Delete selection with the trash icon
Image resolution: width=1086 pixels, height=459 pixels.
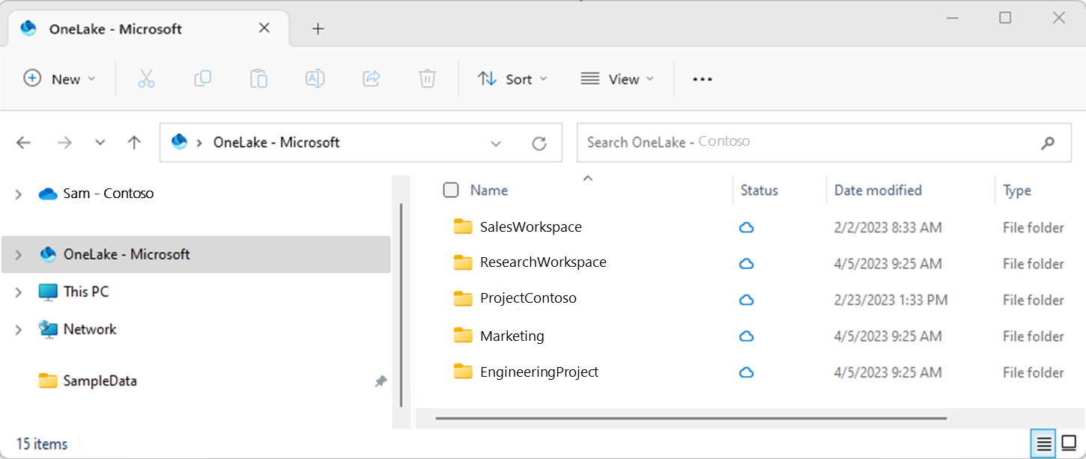point(427,78)
